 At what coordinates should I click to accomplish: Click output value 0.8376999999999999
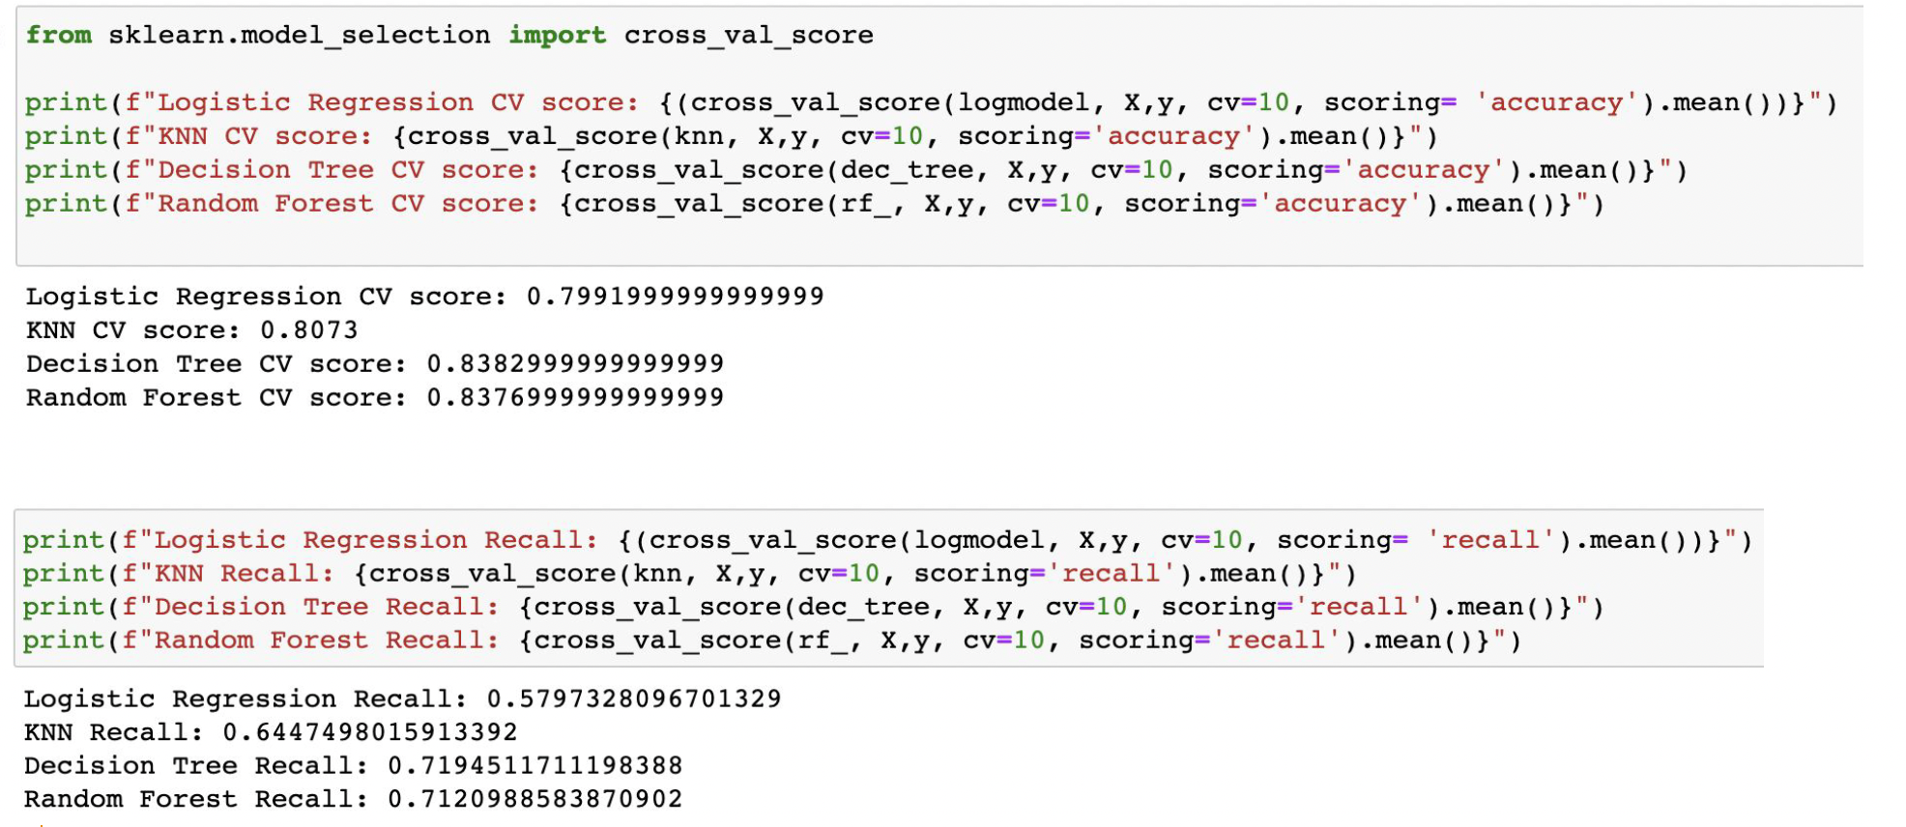tap(575, 397)
